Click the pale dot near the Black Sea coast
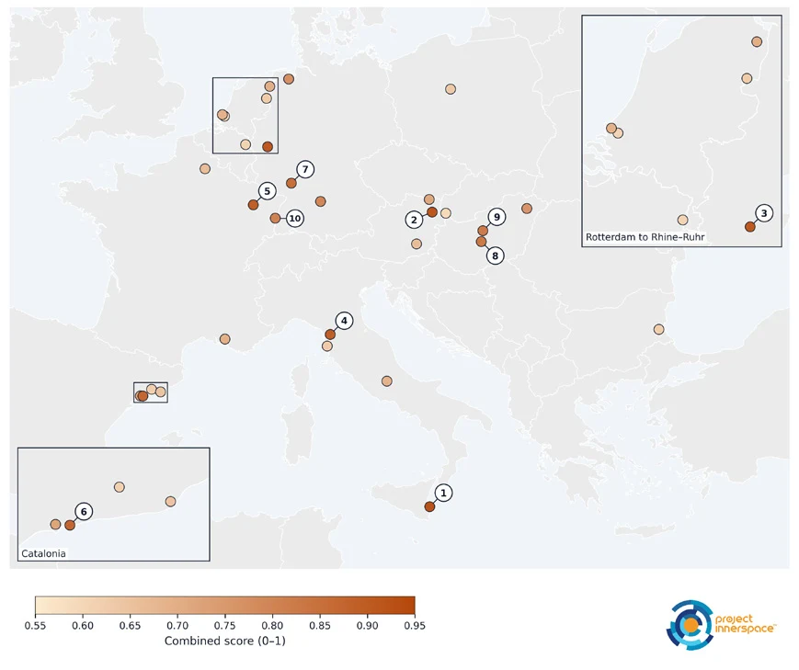This screenshot has width=799, height=670. (659, 329)
